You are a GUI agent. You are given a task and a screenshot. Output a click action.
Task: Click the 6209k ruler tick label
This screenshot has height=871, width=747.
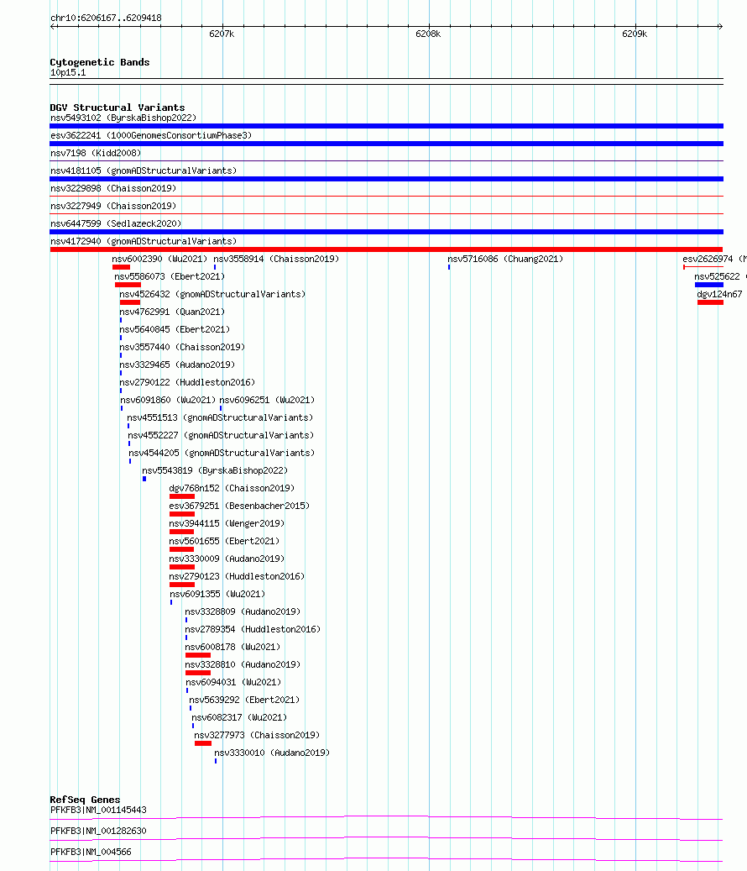[635, 34]
